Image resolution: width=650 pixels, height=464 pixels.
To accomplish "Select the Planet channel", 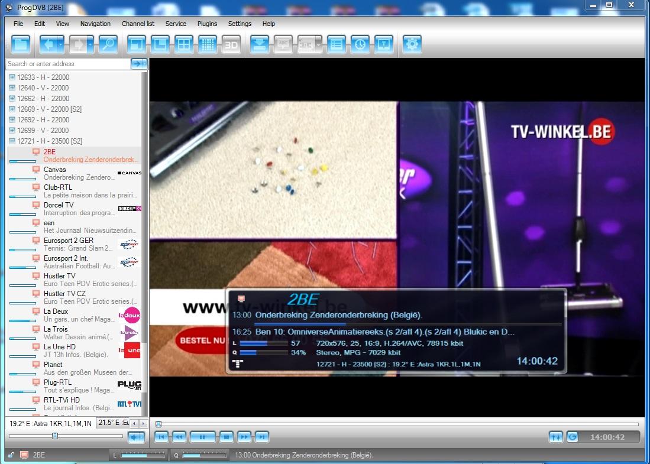I will click(x=74, y=368).
